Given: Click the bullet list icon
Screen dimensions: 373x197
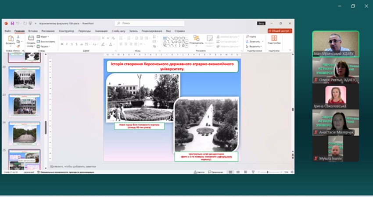Looking at the screenshot, I should point(121,38).
